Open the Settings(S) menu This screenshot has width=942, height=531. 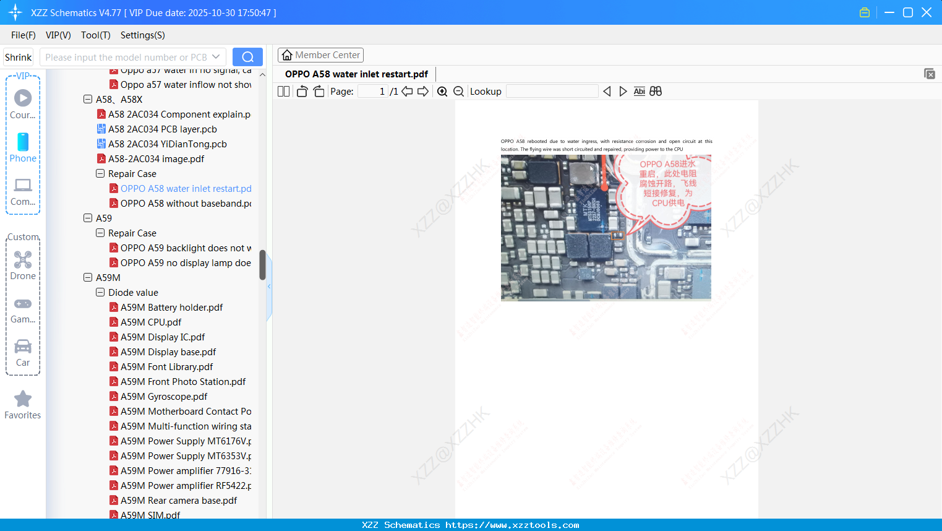point(143,35)
